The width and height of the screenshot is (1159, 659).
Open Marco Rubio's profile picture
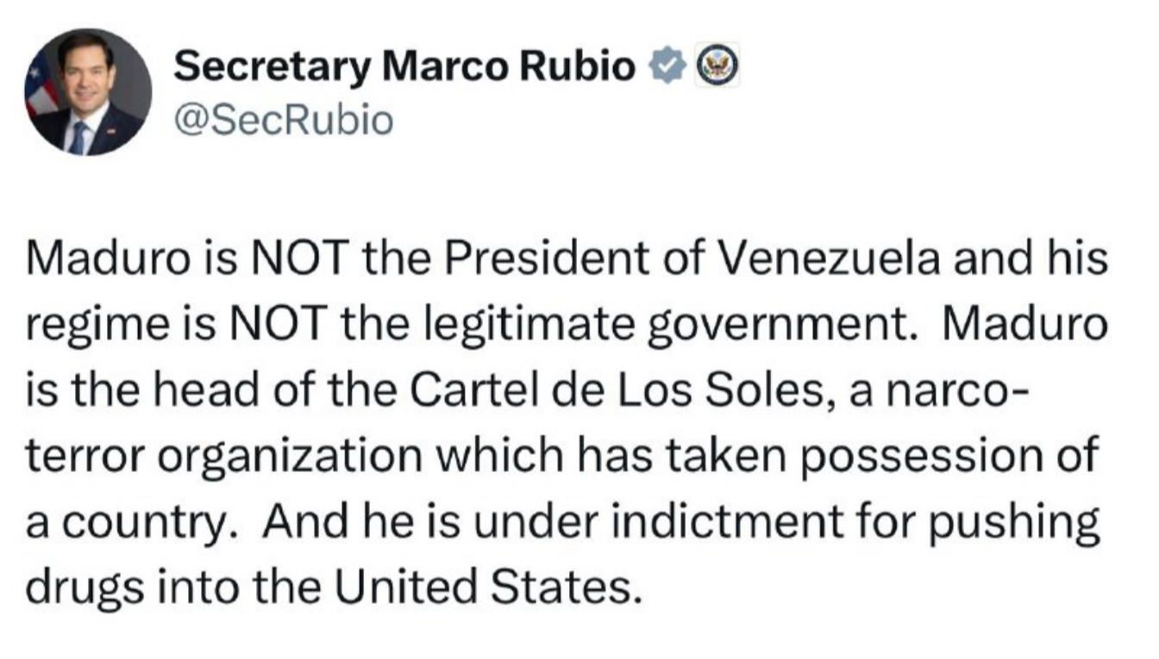point(88,91)
